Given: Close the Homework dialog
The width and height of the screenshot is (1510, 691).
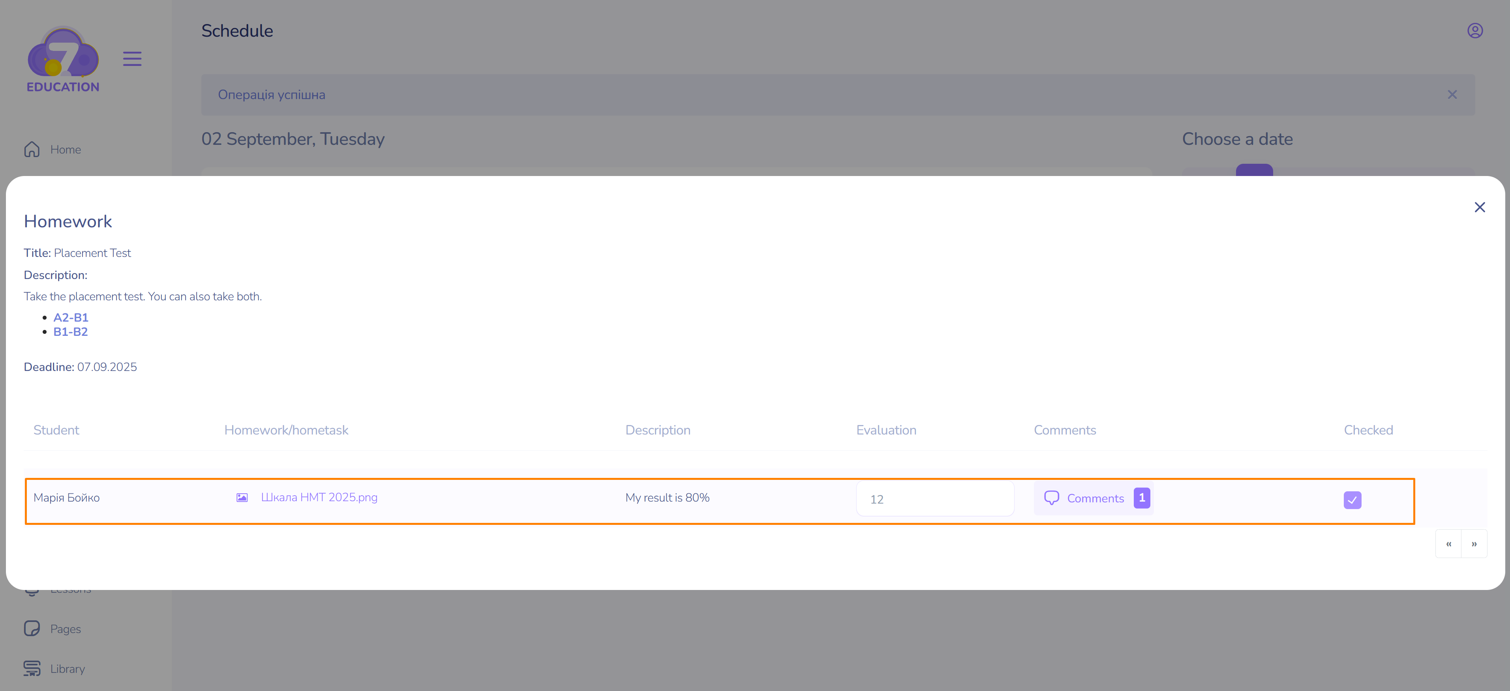Looking at the screenshot, I should pos(1480,208).
